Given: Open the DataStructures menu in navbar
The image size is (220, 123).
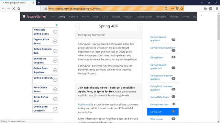Looking at the screenshot, I should (144, 17).
